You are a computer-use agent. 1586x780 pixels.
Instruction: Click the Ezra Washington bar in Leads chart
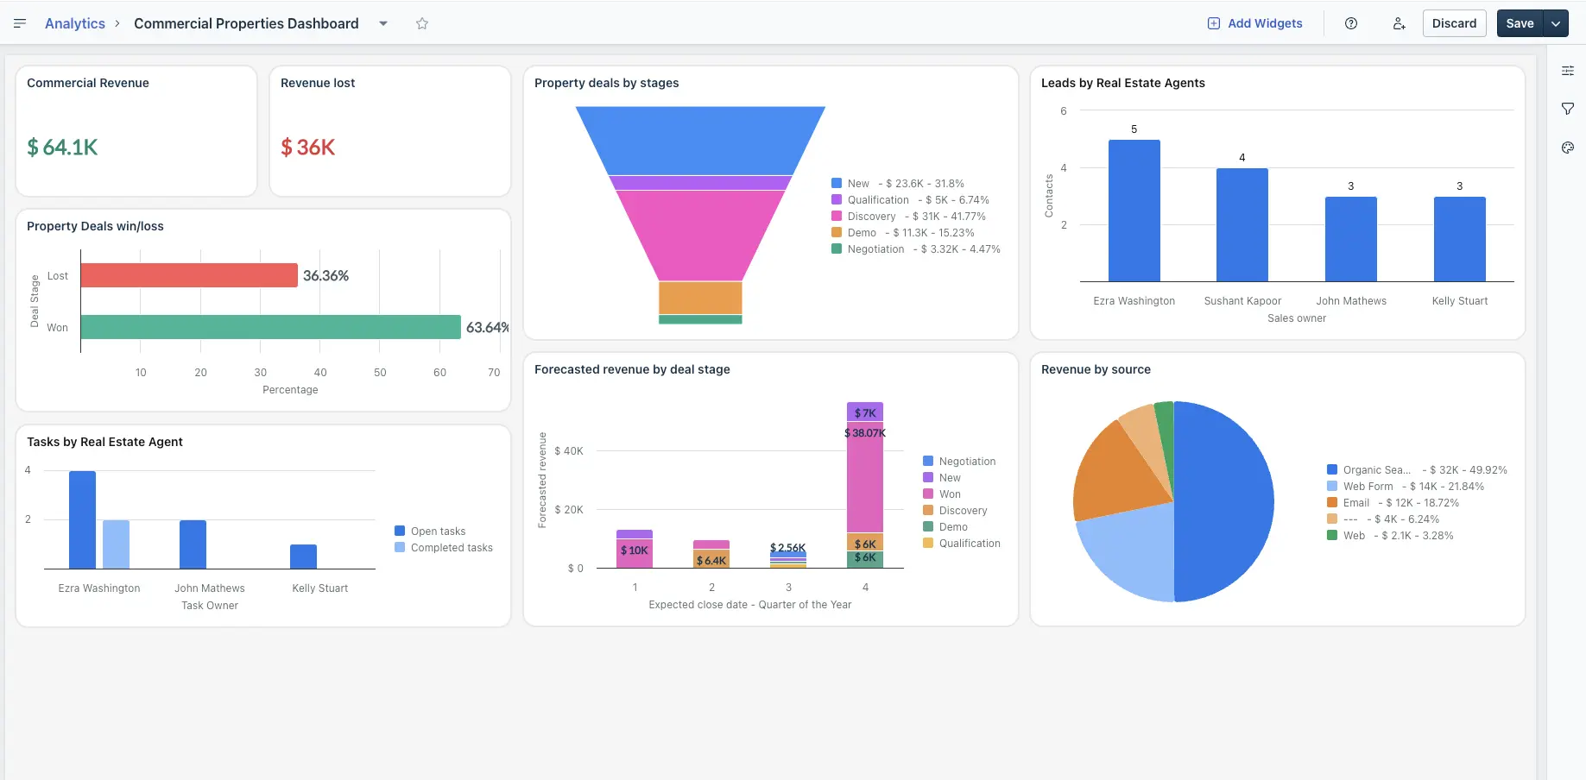[x=1134, y=211]
